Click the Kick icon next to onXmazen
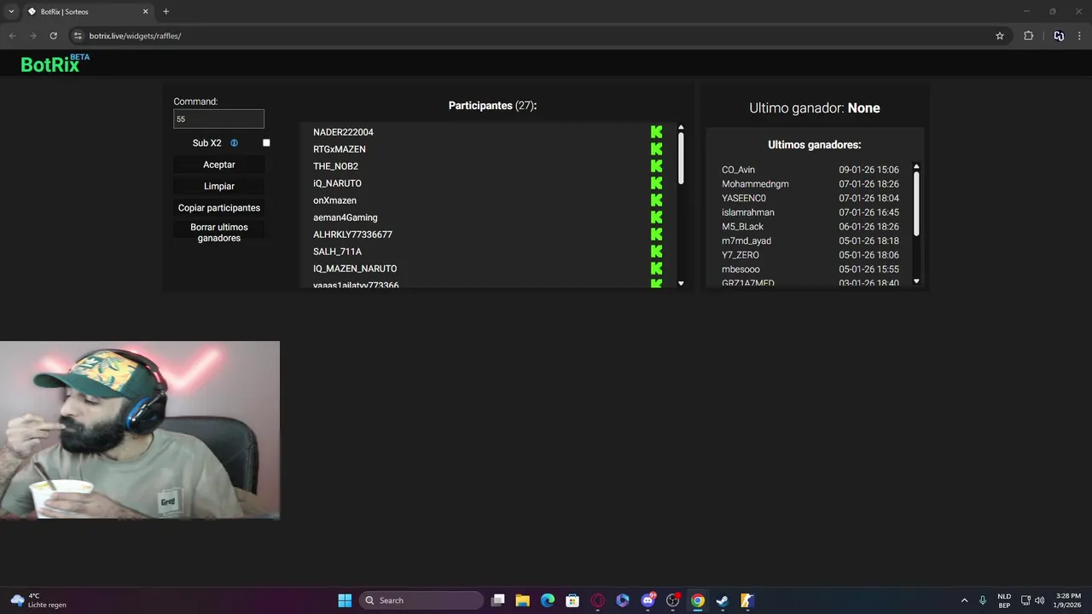 [x=656, y=200]
